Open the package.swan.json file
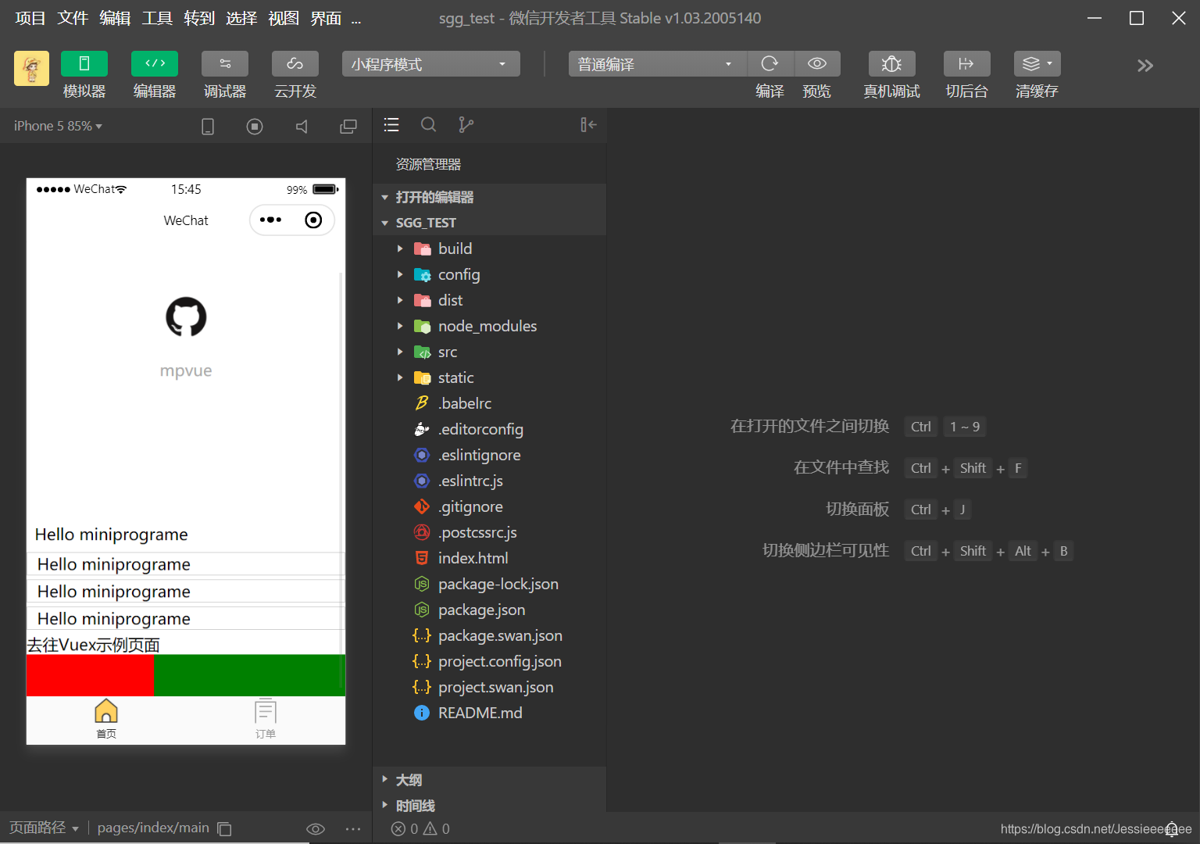 [x=490, y=635]
